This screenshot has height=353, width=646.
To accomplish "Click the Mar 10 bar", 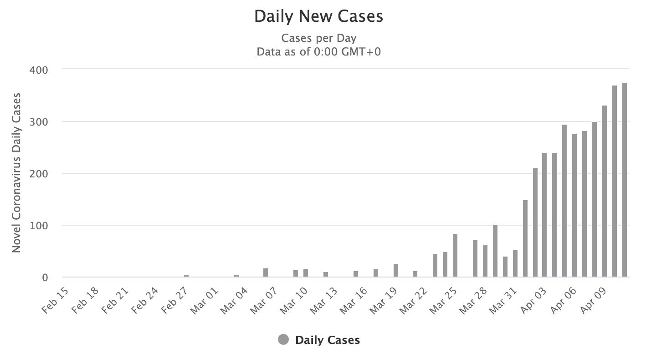I will click(x=306, y=273).
